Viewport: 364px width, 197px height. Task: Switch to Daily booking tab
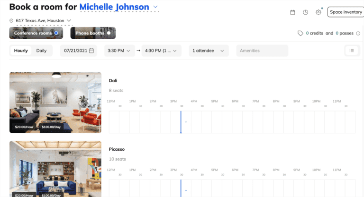pos(41,51)
